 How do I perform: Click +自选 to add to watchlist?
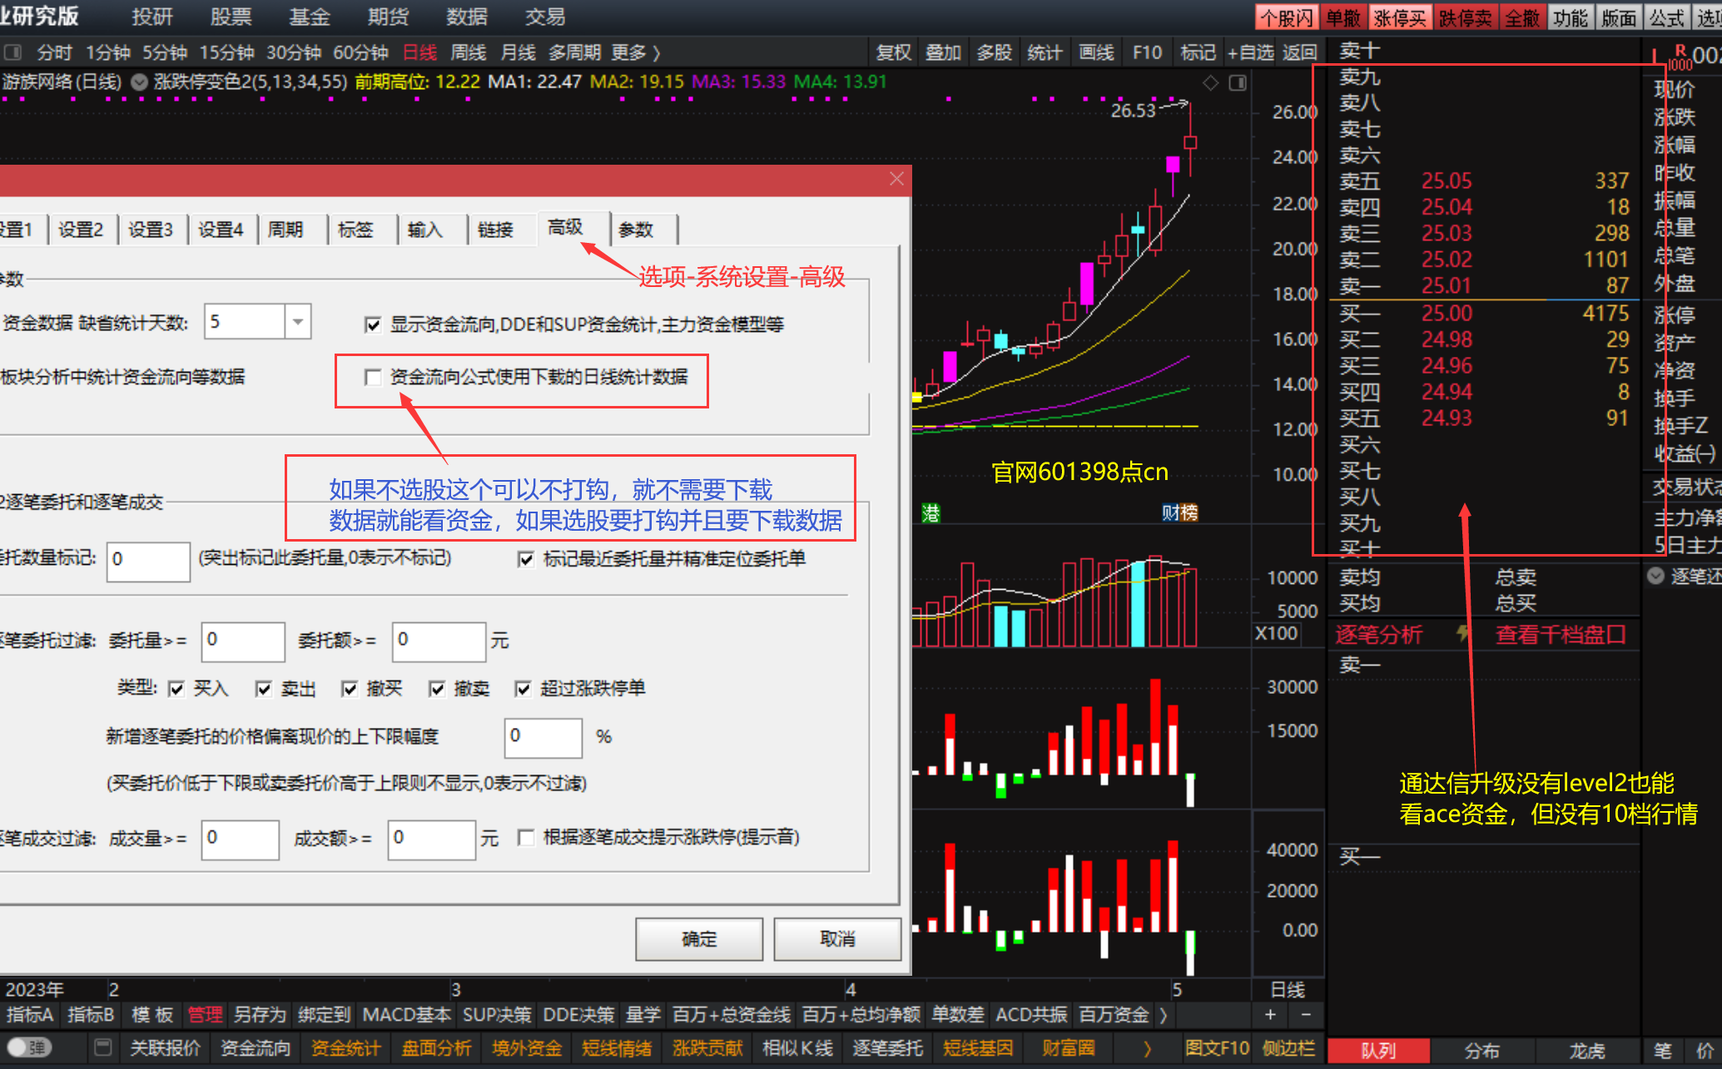pyautogui.click(x=1250, y=52)
